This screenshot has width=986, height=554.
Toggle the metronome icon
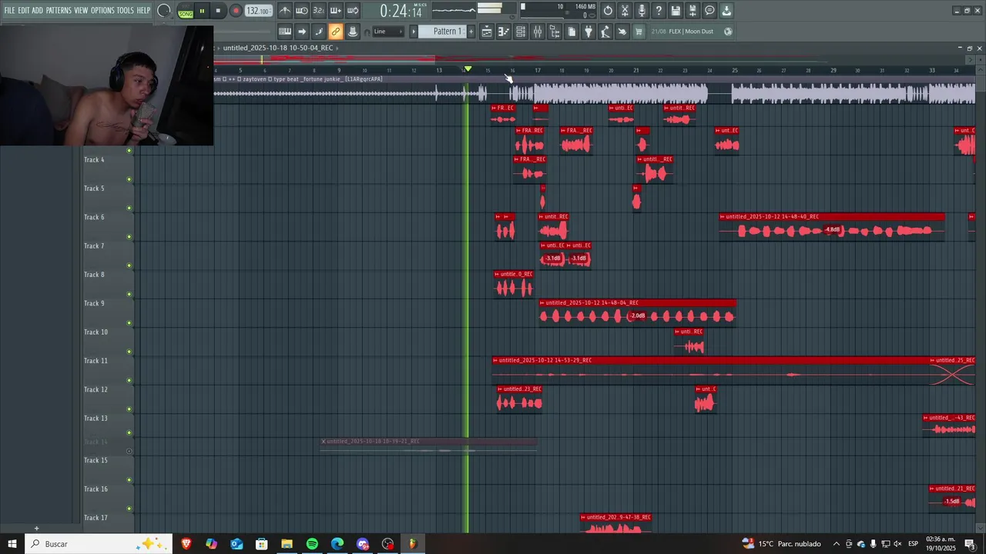[285, 11]
